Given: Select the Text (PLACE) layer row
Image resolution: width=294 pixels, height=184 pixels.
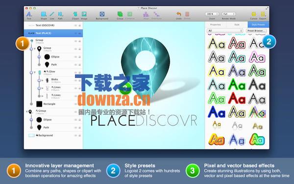Looking at the screenshot, I should [53, 33].
